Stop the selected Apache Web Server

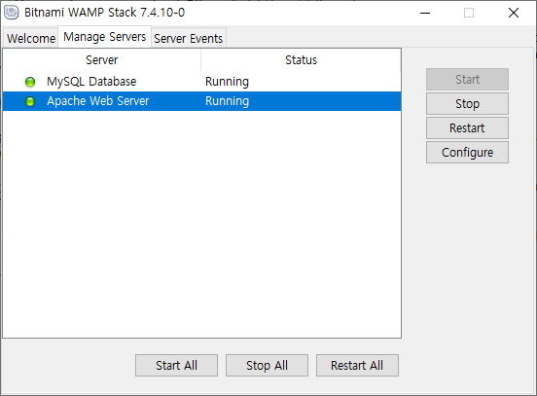[467, 103]
